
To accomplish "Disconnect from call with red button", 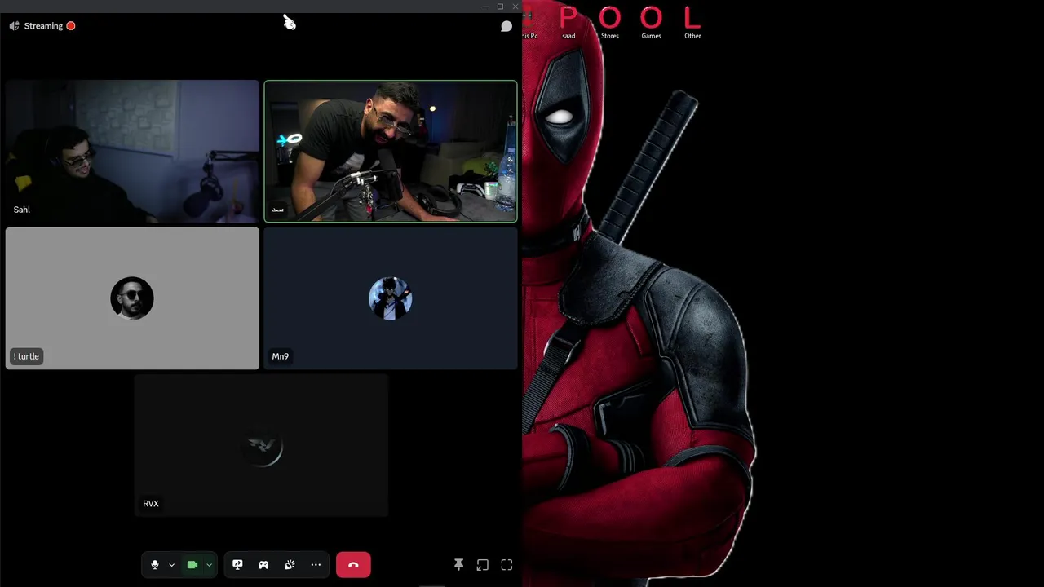I will click(353, 565).
